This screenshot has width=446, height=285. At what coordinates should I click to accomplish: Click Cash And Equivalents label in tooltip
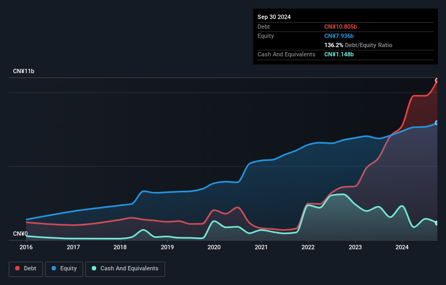pyautogui.click(x=286, y=54)
